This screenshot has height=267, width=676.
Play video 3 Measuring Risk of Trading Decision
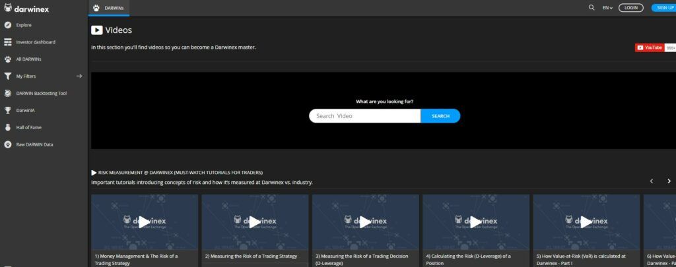point(365,222)
